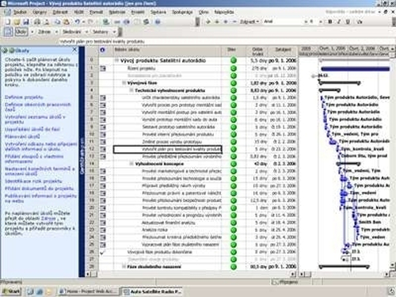396x297 pixels.
Task: Click the Print icon in the toolbar
Action: (37, 21)
